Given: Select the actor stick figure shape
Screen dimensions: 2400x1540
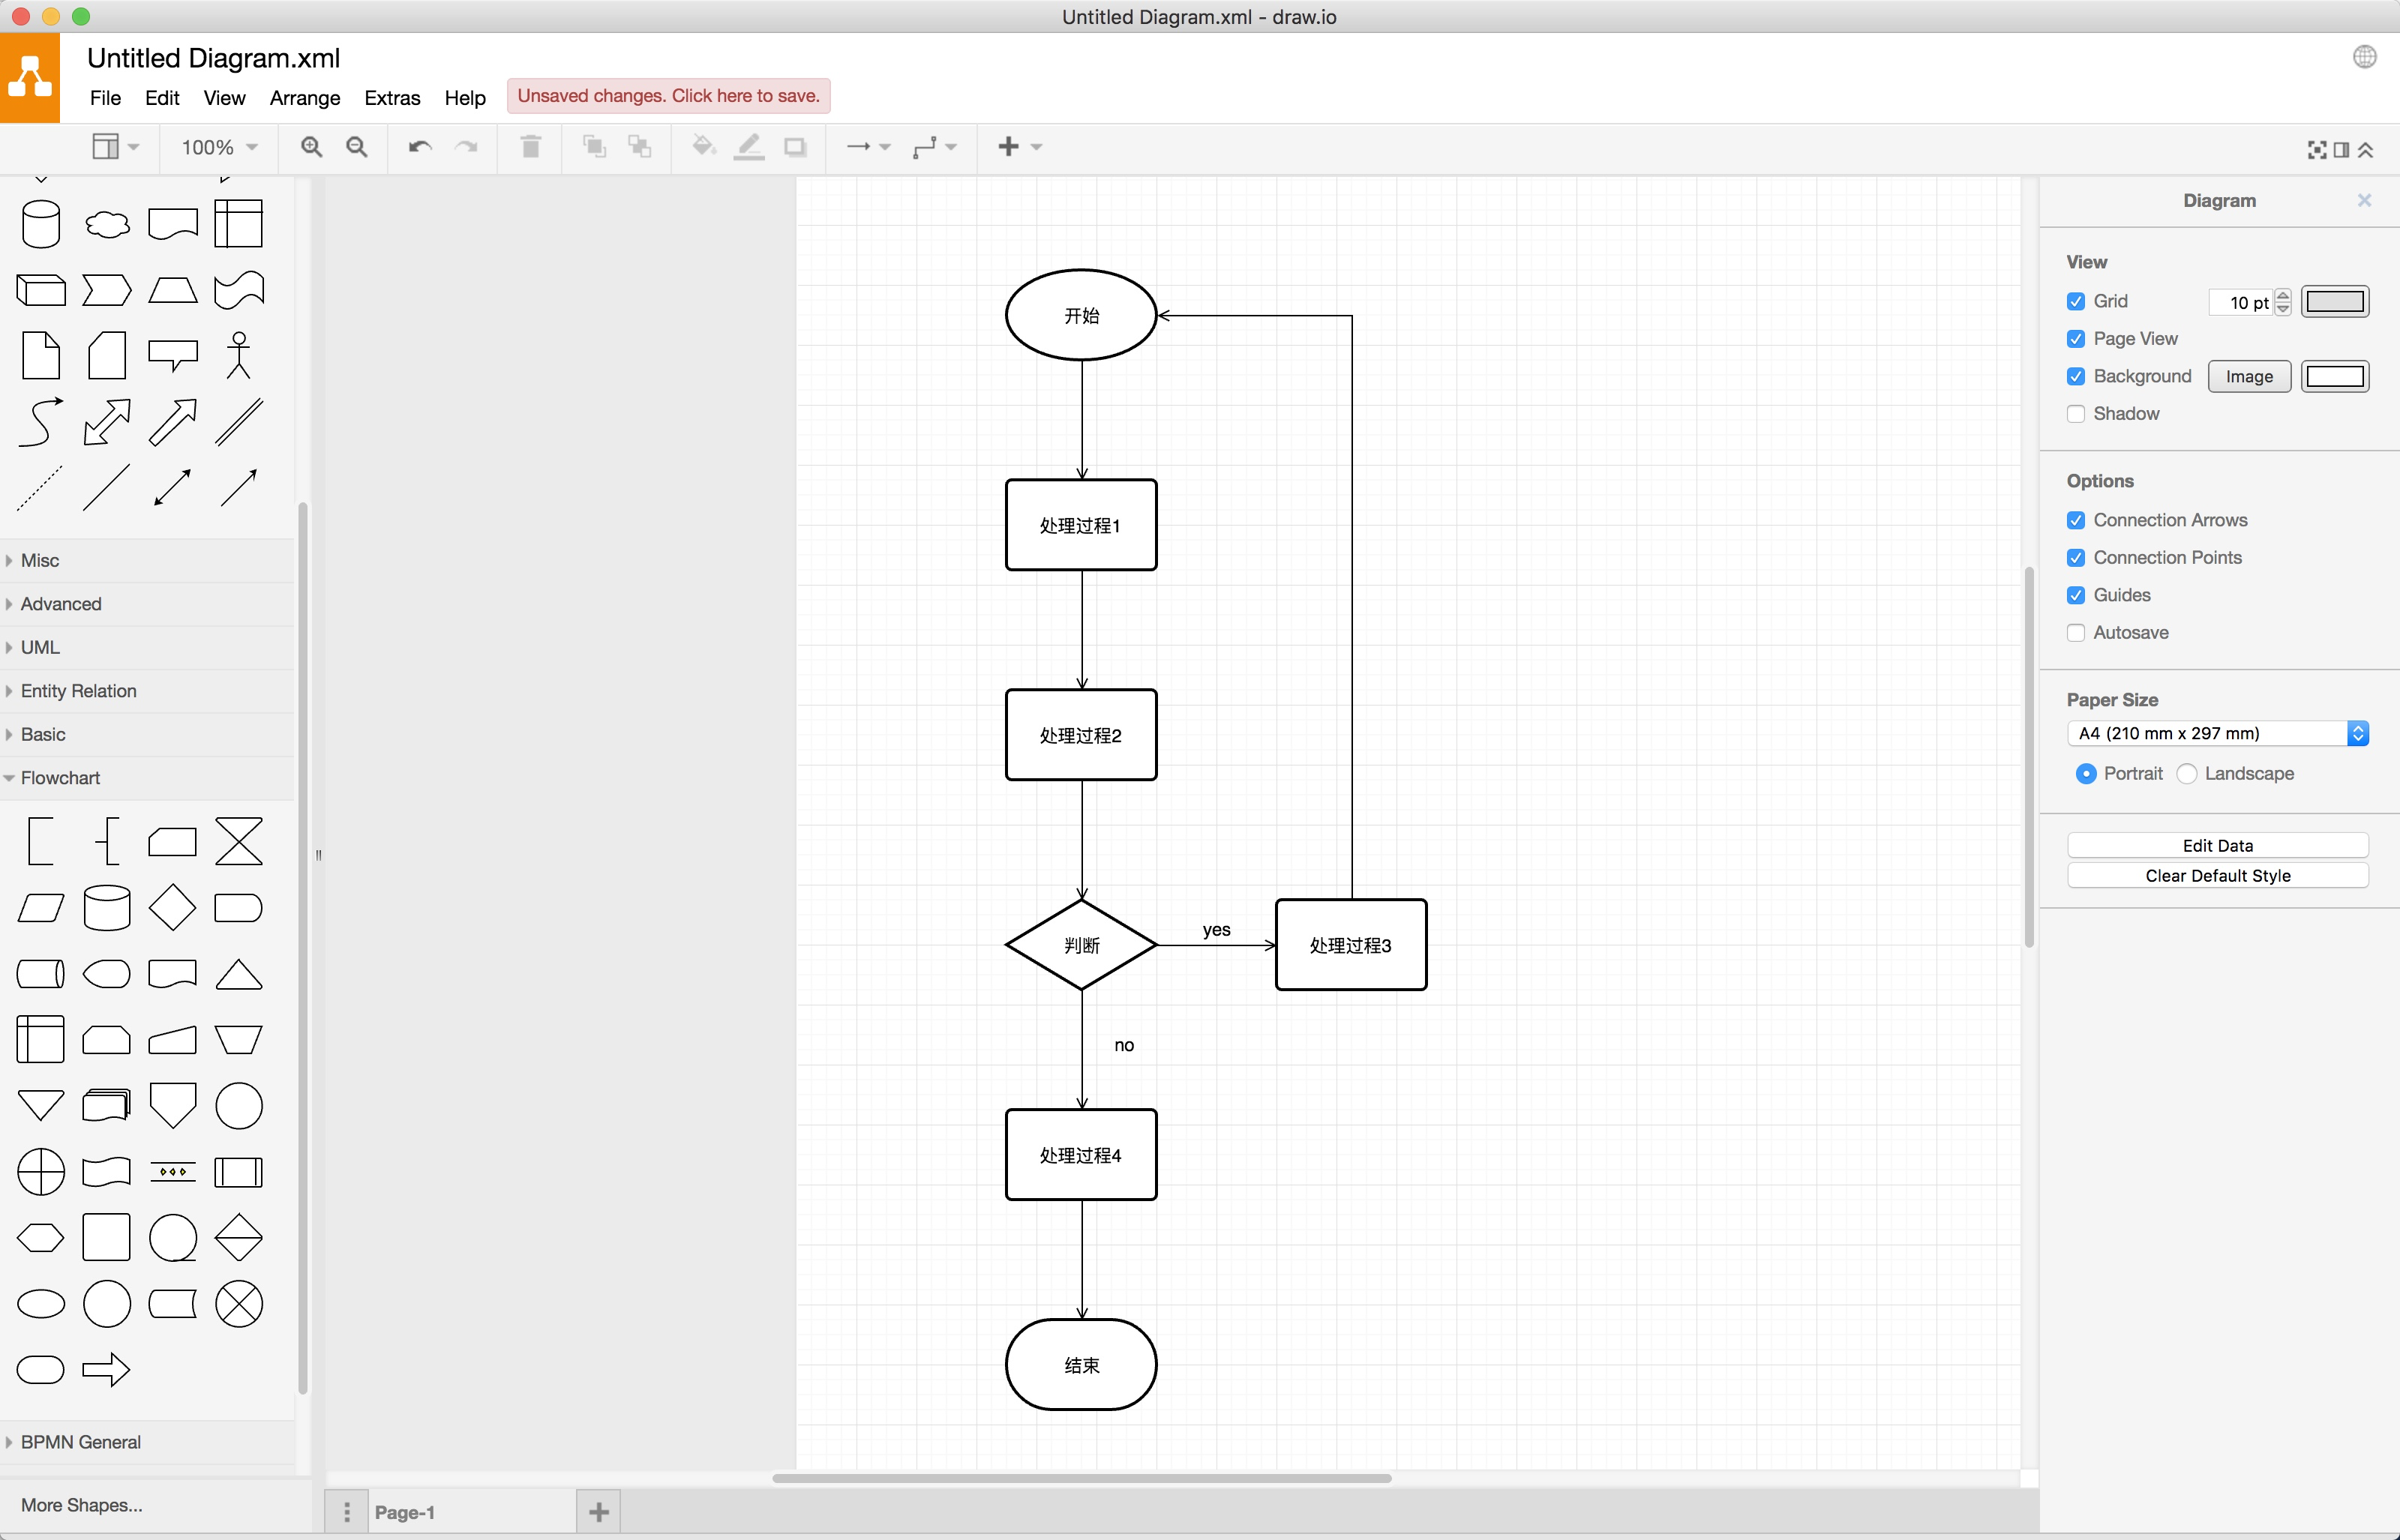Looking at the screenshot, I should [238, 355].
